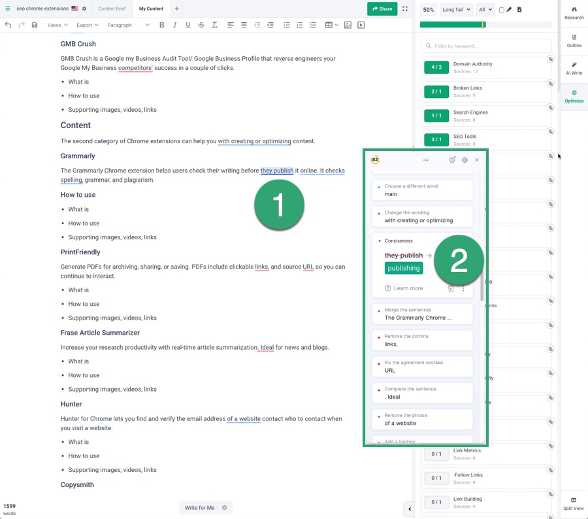Image resolution: width=588 pixels, height=519 pixels.
Task: Enter full screen editor mode
Action: (x=405, y=8)
